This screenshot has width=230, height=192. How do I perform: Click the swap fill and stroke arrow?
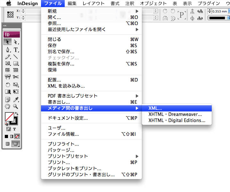pos(17,113)
